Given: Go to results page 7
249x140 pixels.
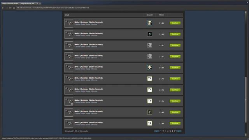Looking at the screenshot, I should (x=175, y=131).
